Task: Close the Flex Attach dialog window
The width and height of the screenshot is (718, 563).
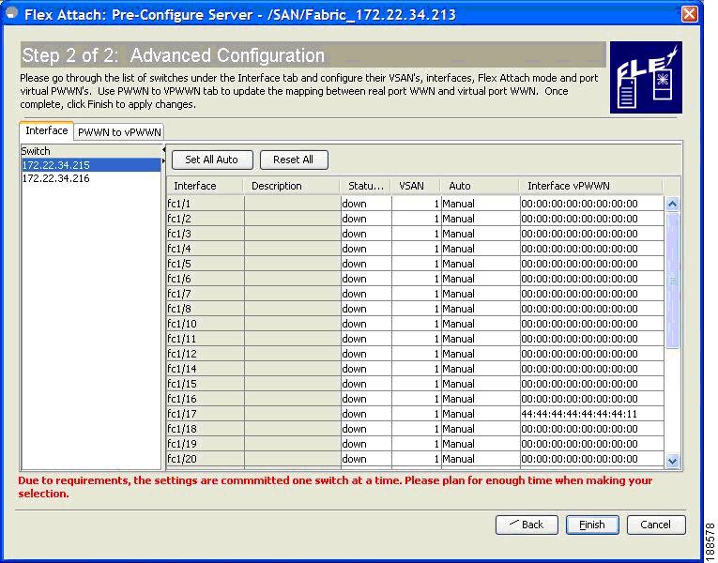Action: point(690,14)
